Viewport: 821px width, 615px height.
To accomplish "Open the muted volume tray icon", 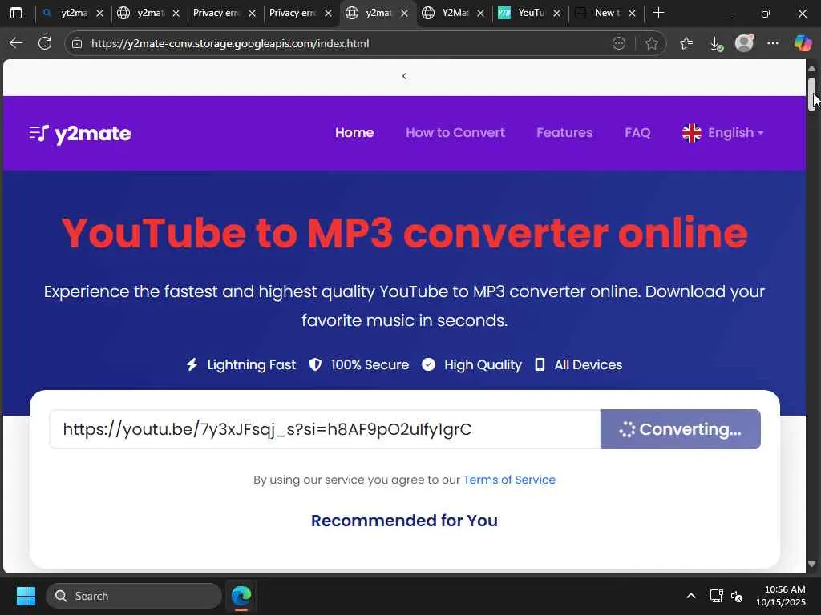I will click(737, 596).
